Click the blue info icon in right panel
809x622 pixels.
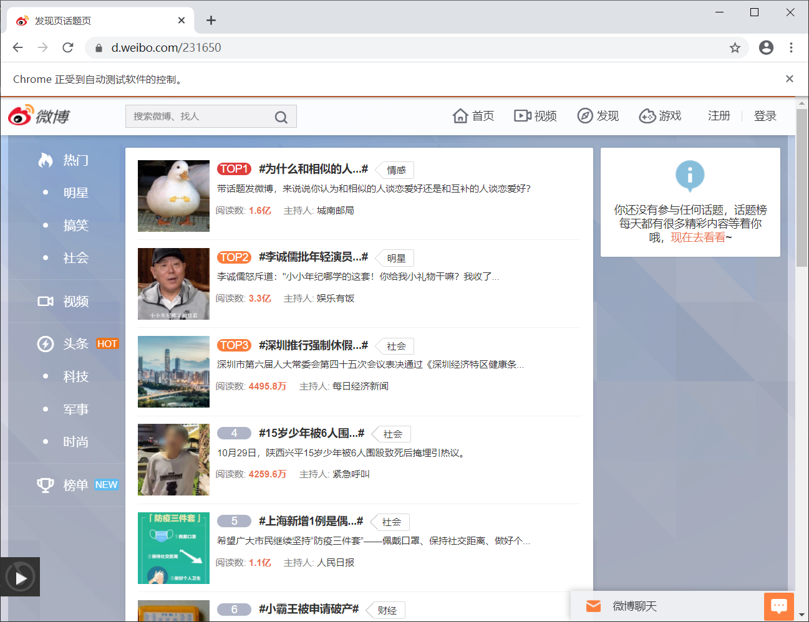690,176
